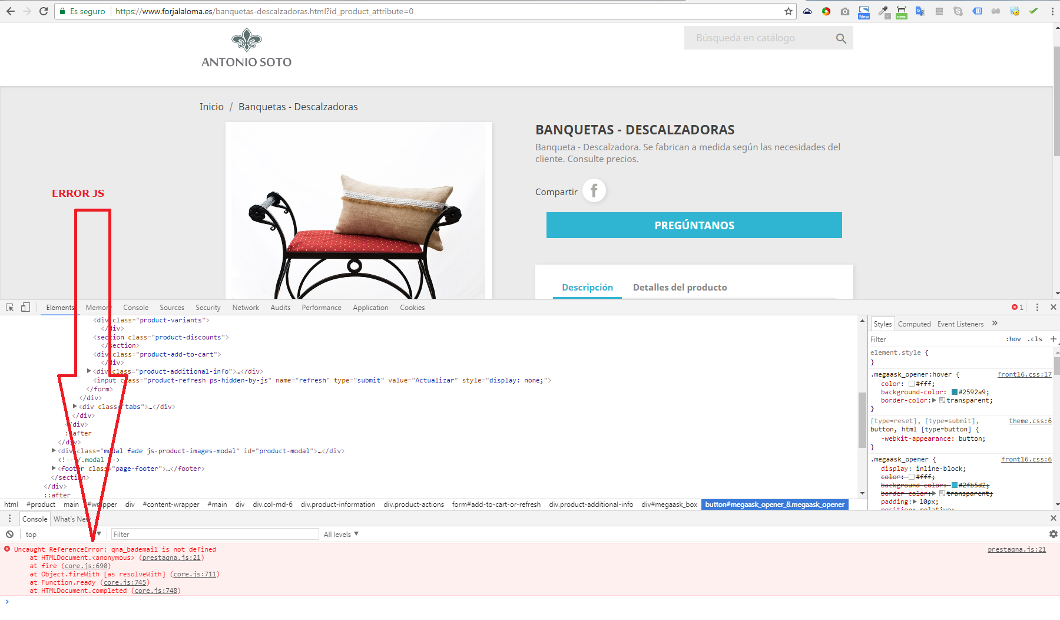The height and width of the screenshot is (620, 1060).
Task: Click the #2fb5d2 background color swatch
Action: pyautogui.click(x=955, y=485)
